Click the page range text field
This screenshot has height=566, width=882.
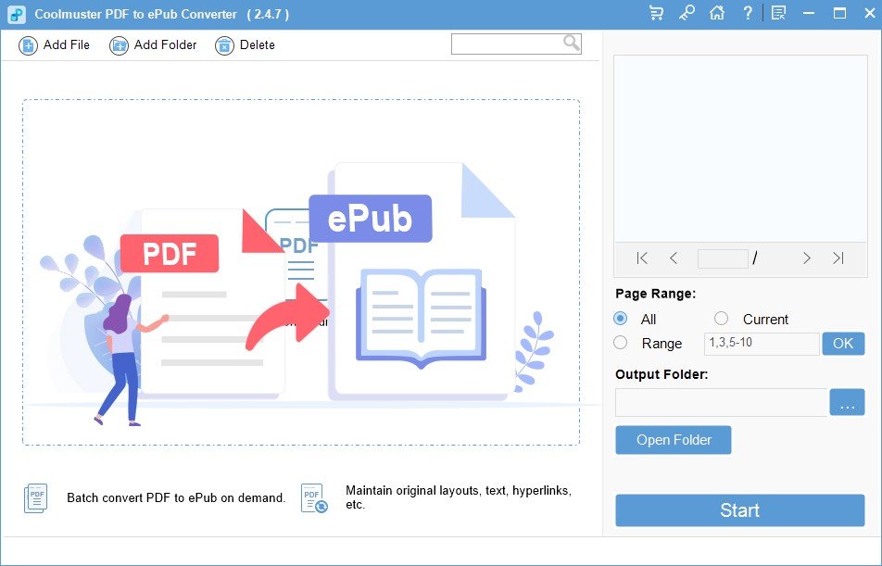click(x=762, y=344)
